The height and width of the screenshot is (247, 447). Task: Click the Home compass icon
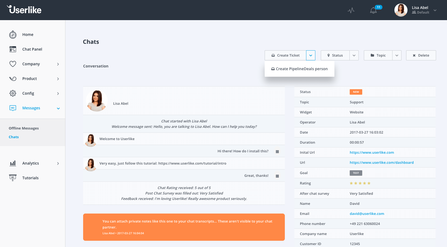pyautogui.click(x=13, y=35)
